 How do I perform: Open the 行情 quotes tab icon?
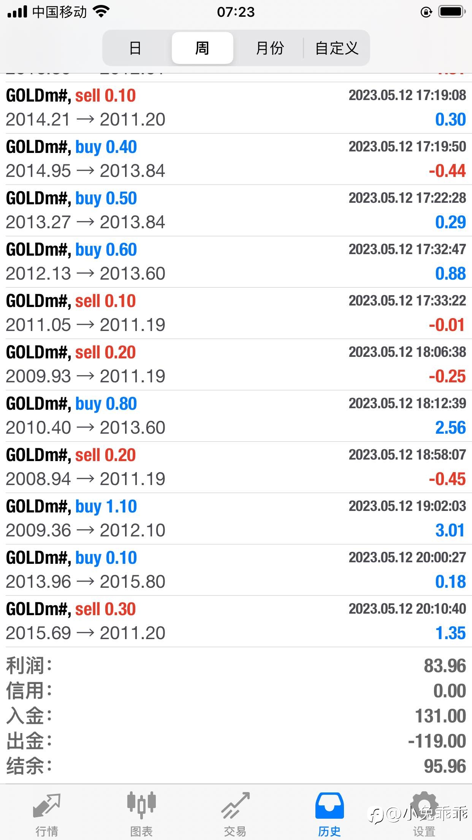point(47,806)
